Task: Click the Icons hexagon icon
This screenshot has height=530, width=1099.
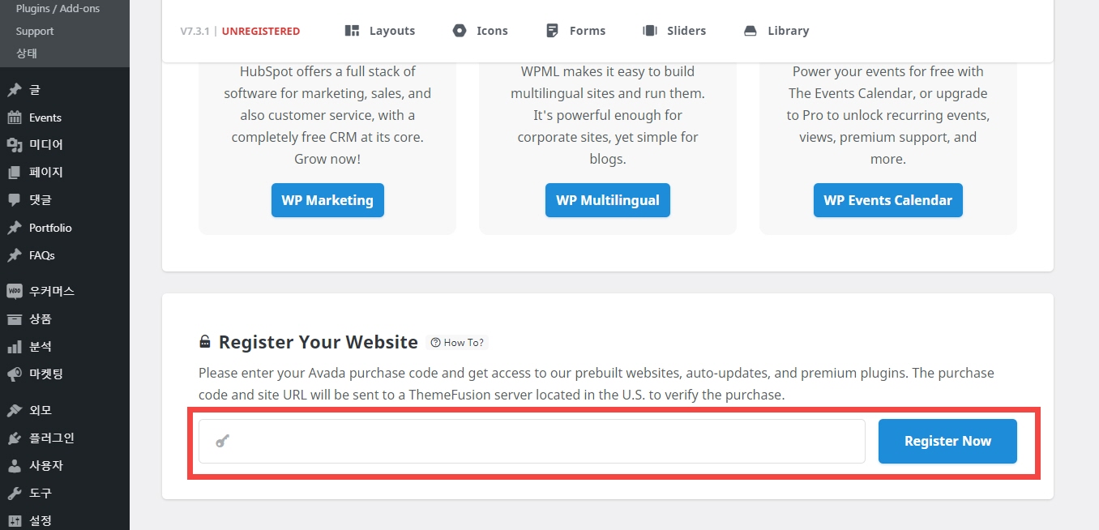Action: coord(460,31)
